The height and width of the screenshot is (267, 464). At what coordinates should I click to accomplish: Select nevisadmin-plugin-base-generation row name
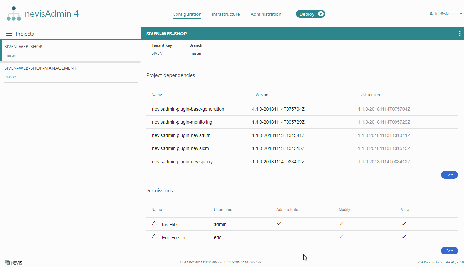188,109
